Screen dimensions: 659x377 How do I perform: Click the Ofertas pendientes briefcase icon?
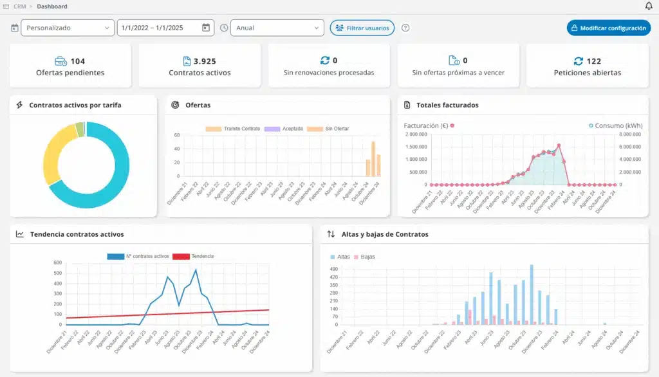pos(60,61)
